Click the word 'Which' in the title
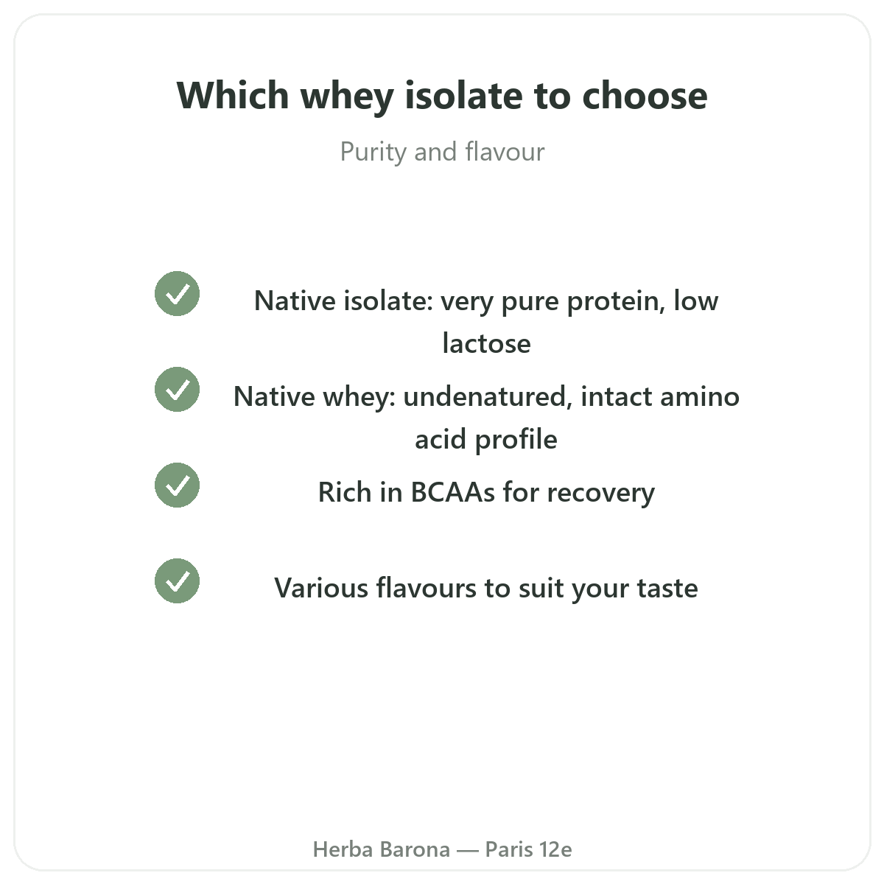 (x=233, y=96)
